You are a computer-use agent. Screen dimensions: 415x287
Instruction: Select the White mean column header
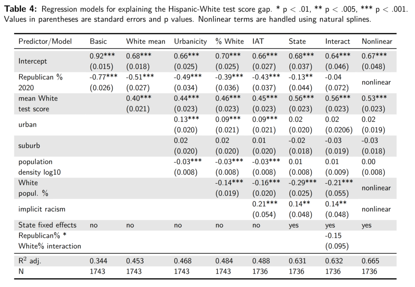pyautogui.click(x=145, y=41)
